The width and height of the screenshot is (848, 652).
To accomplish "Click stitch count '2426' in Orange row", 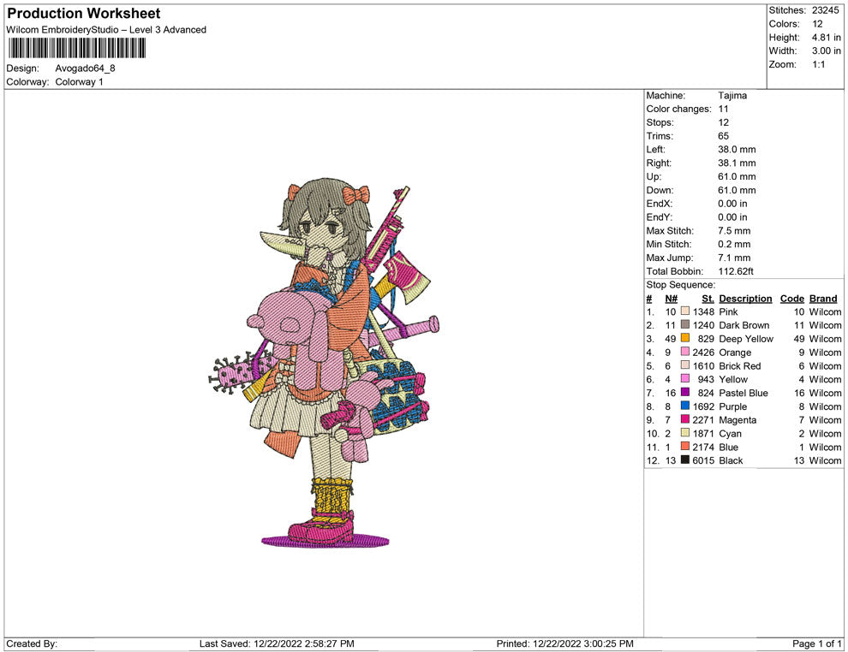I will [703, 353].
